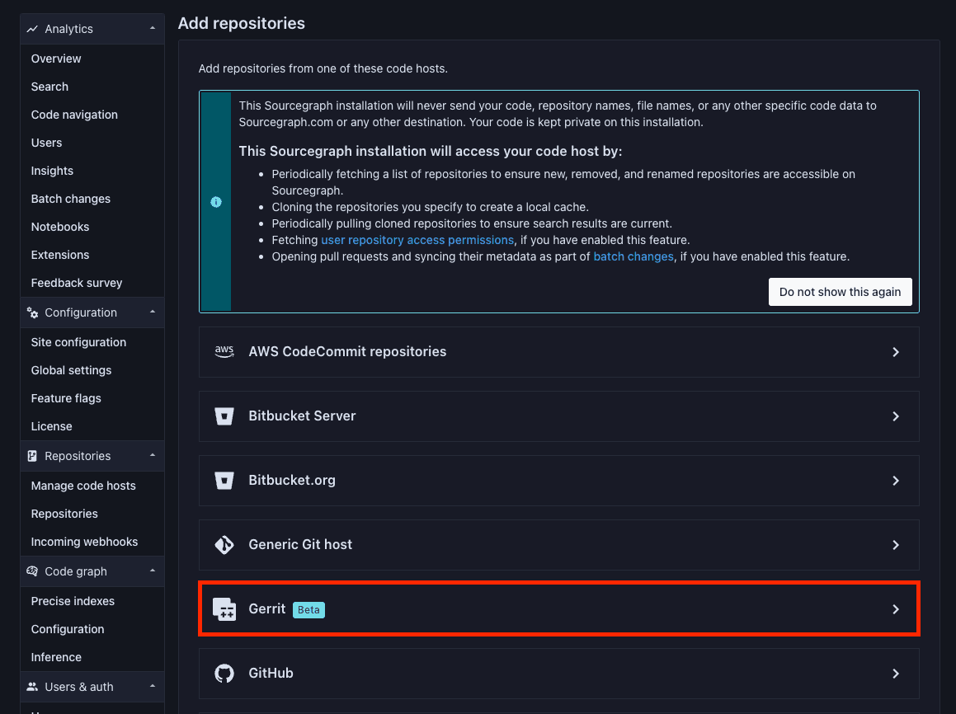Screen dimensions: 956x714
Task: Select AWS CodeCommit repositories label
Action: (347, 351)
